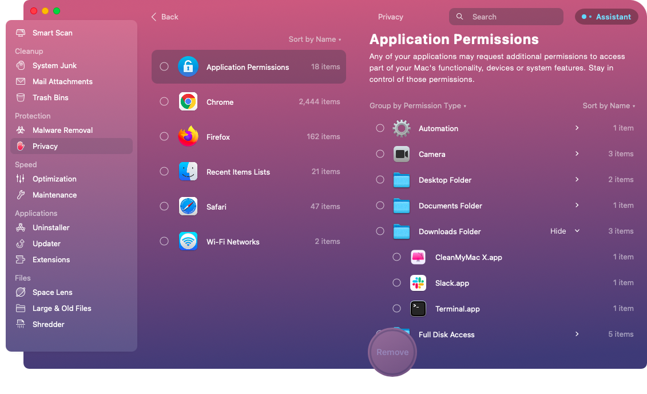Click the Firefox browser icon

(188, 136)
